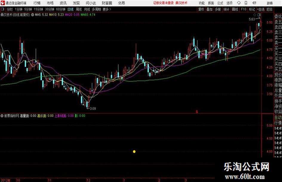The height and width of the screenshot is (182, 282).
Task: Open the 行情 menu
Action: (x=37, y=3)
